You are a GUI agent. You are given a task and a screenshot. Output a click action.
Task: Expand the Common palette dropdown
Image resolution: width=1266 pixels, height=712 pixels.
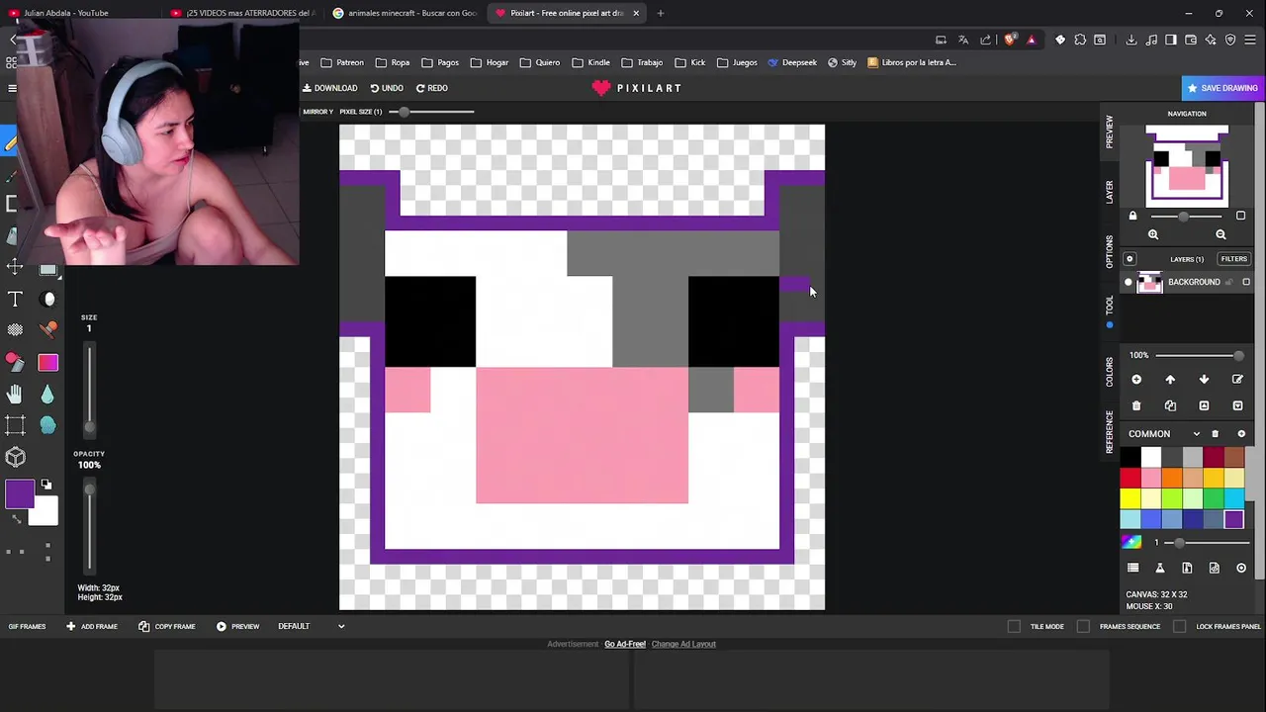(1197, 434)
